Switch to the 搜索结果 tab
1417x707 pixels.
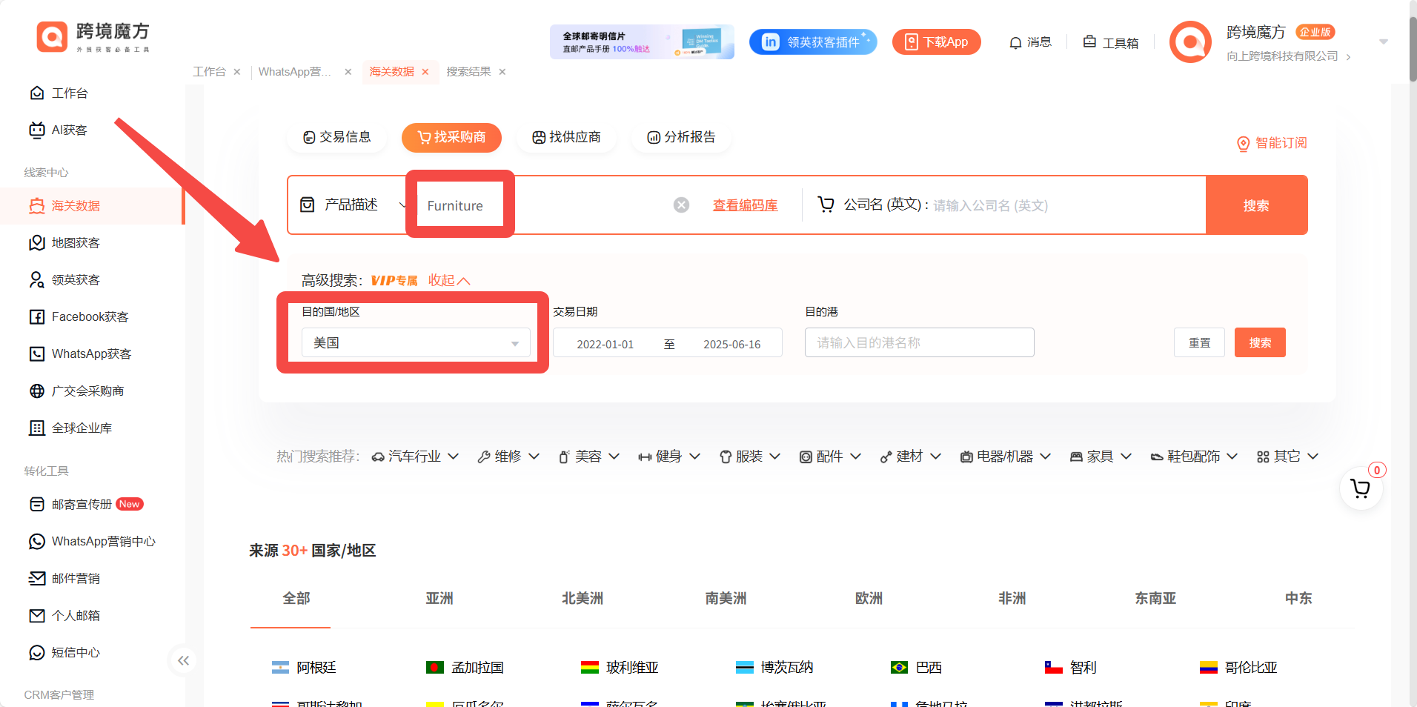click(468, 72)
